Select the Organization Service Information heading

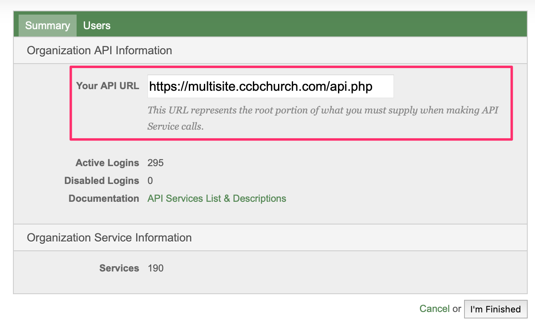pos(109,237)
